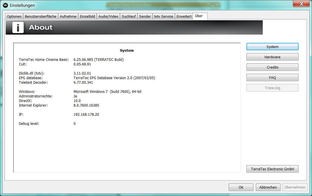
Task: Click the IP address 192.168.178.20
Action: click(x=86, y=114)
